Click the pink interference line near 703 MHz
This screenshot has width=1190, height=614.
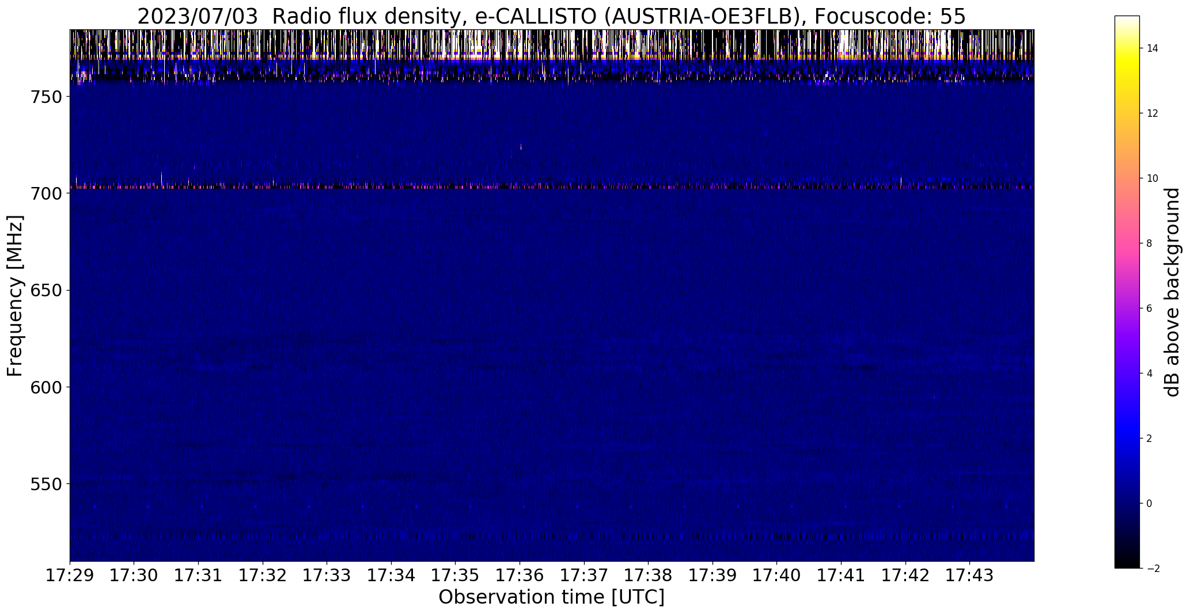tap(552, 186)
